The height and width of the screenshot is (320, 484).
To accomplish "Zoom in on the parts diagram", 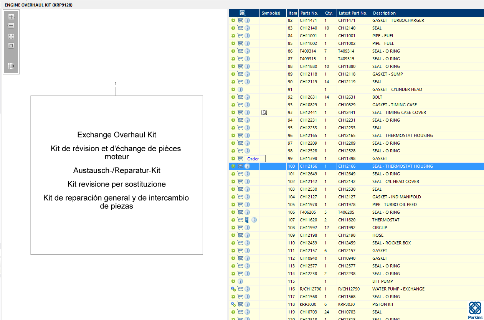I will pos(11,17).
